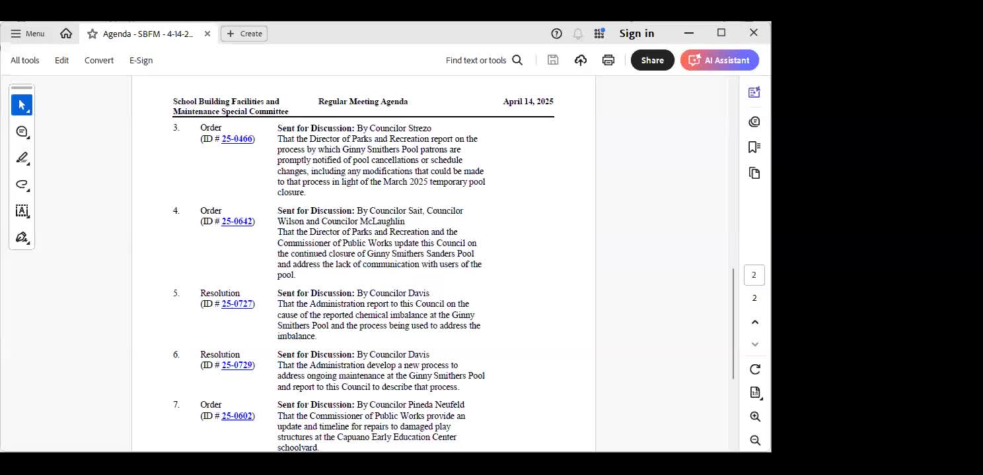
Task: Choose the Add comment tool
Action: [21, 132]
